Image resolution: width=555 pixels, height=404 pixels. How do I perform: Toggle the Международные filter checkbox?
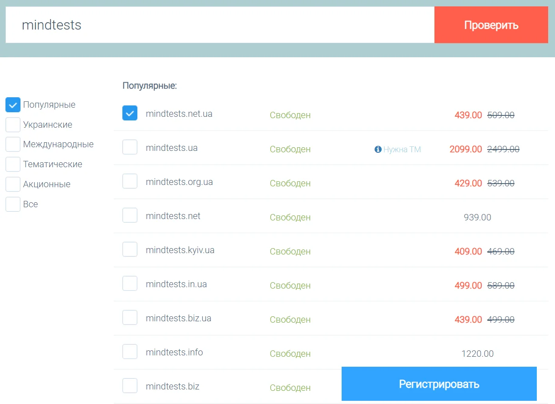13,145
